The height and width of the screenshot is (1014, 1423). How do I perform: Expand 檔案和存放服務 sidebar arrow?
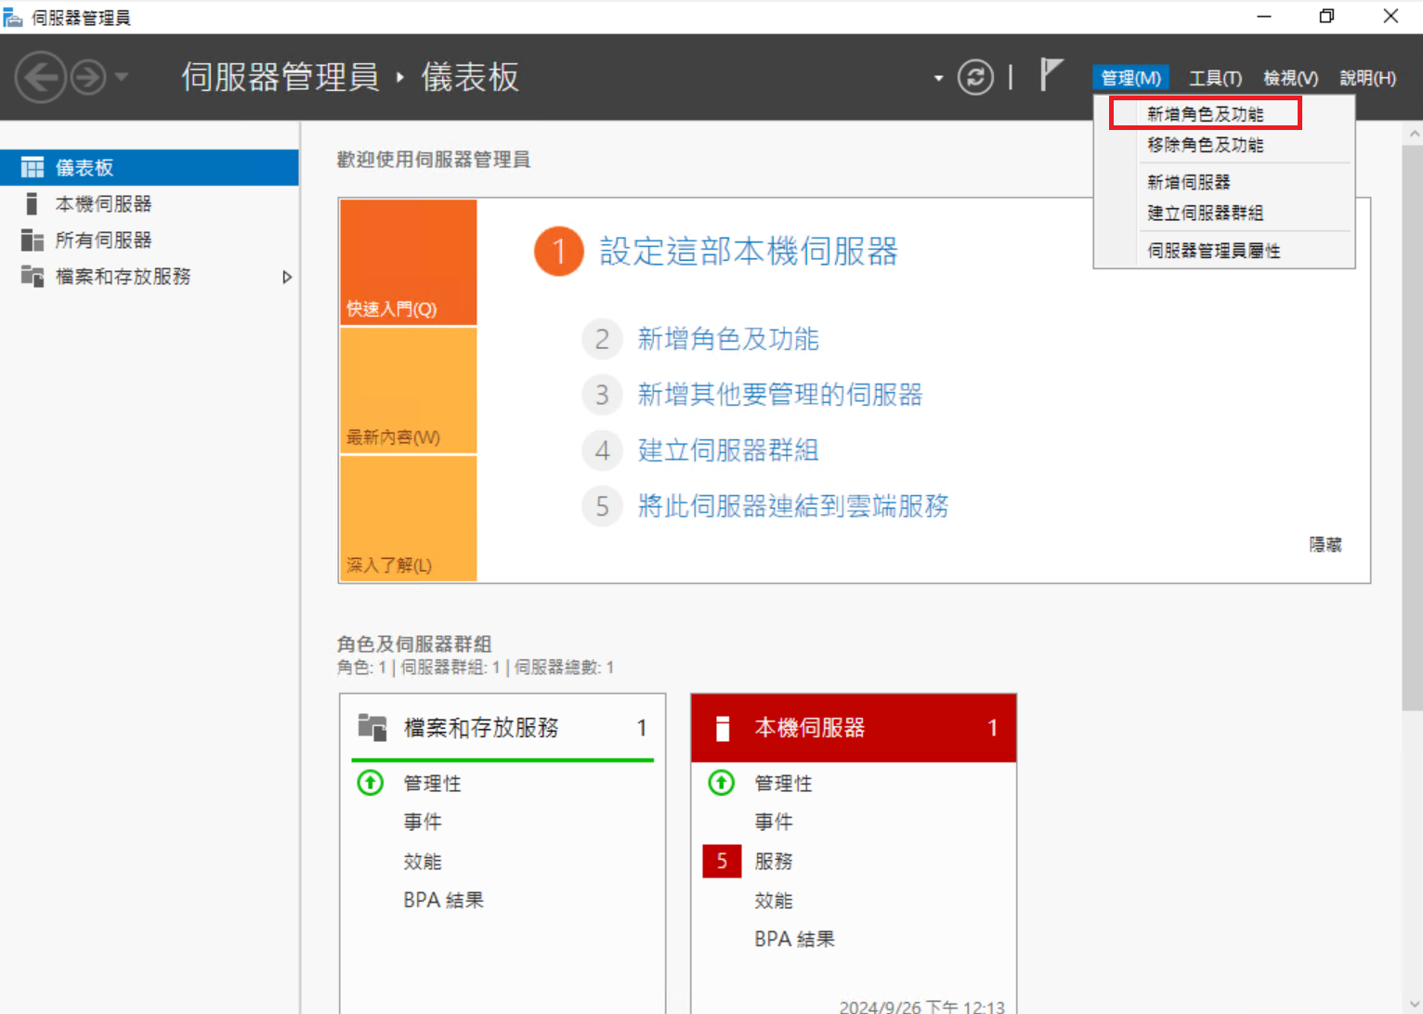click(x=287, y=277)
